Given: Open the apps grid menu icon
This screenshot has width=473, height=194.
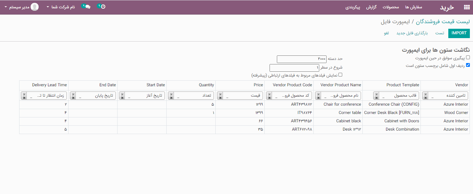Looking at the screenshot, I should click(466, 7).
